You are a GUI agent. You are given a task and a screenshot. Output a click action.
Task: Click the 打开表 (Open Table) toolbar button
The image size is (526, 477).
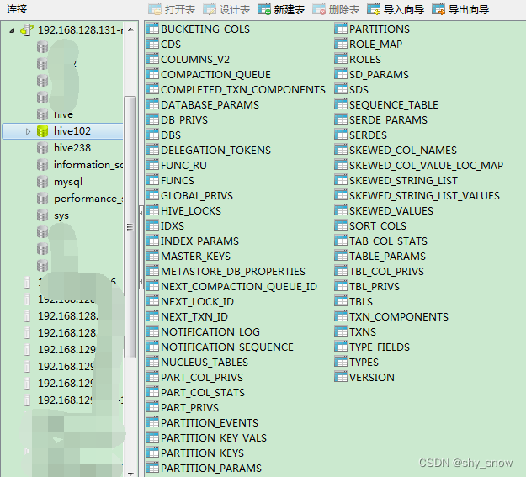click(x=172, y=10)
